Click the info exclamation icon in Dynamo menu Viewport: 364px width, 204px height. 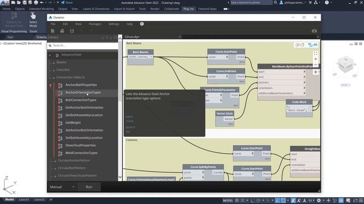coord(142,24)
